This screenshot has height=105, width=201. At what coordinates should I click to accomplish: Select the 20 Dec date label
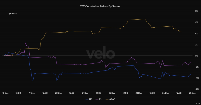tap(58, 93)
